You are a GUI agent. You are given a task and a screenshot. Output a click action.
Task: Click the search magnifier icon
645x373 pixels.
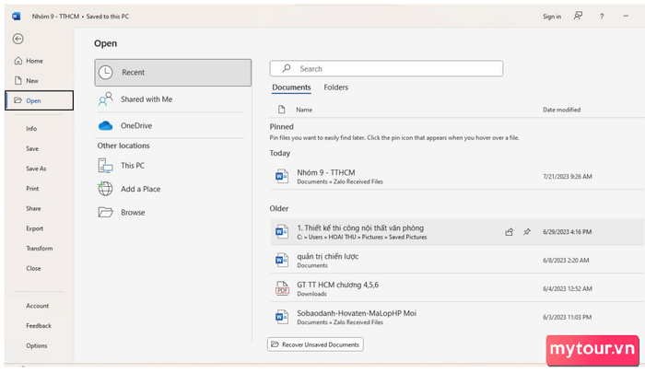pyautogui.click(x=287, y=68)
